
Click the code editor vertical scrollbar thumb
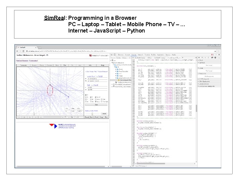coord(196,108)
